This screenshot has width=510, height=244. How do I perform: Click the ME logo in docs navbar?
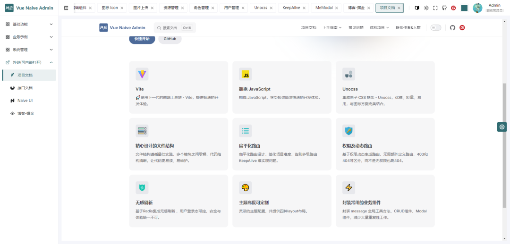(x=103, y=28)
